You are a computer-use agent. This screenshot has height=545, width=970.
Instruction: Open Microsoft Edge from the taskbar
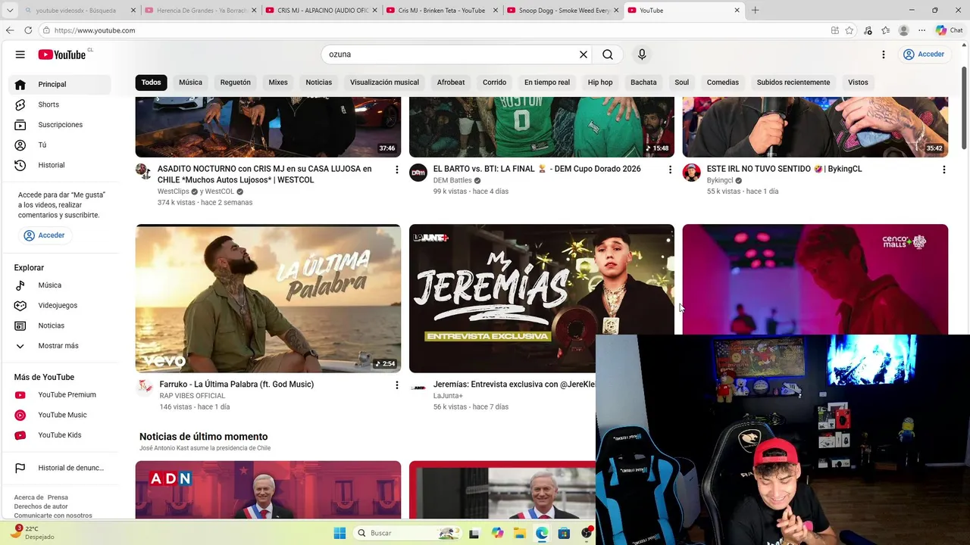[x=542, y=533]
